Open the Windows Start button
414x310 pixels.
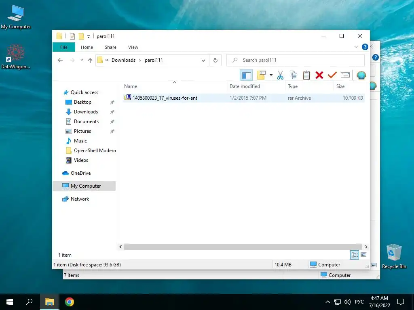coord(10,302)
